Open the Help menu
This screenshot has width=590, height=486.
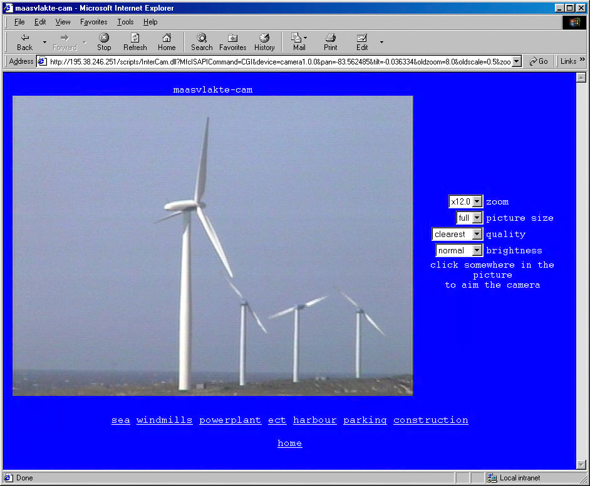point(150,22)
